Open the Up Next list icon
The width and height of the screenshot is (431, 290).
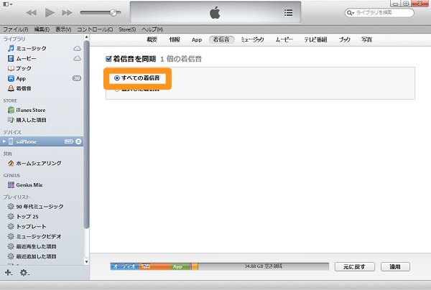tap(288, 12)
